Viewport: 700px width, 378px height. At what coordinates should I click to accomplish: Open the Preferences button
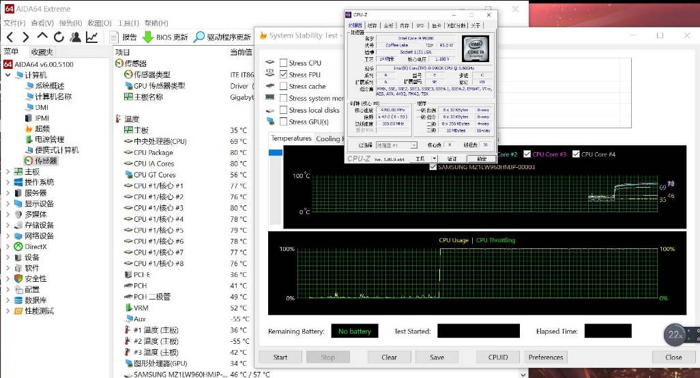pyautogui.click(x=546, y=357)
